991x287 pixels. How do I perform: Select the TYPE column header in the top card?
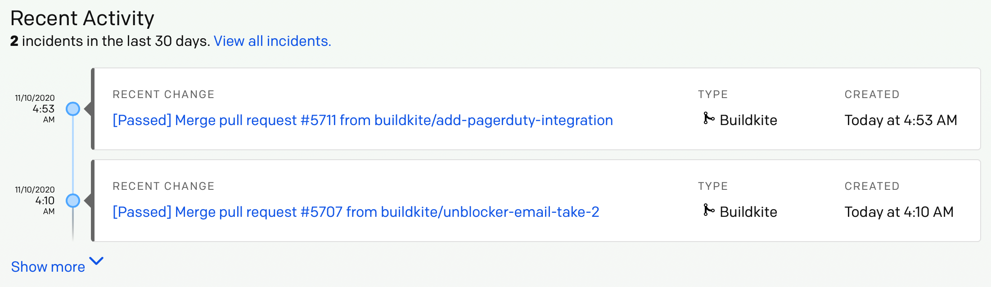(x=712, y=94)
